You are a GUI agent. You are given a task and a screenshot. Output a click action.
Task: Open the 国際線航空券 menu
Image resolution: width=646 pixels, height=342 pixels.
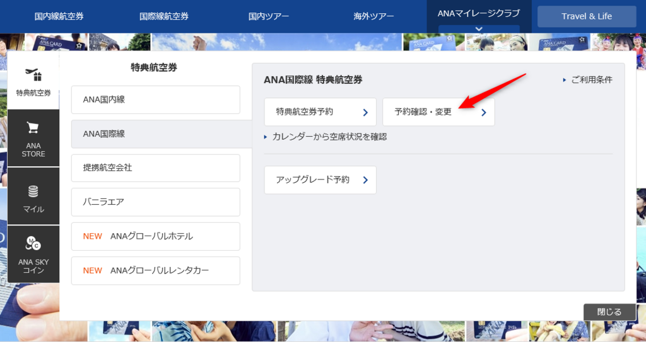click(x=164, y=16)
